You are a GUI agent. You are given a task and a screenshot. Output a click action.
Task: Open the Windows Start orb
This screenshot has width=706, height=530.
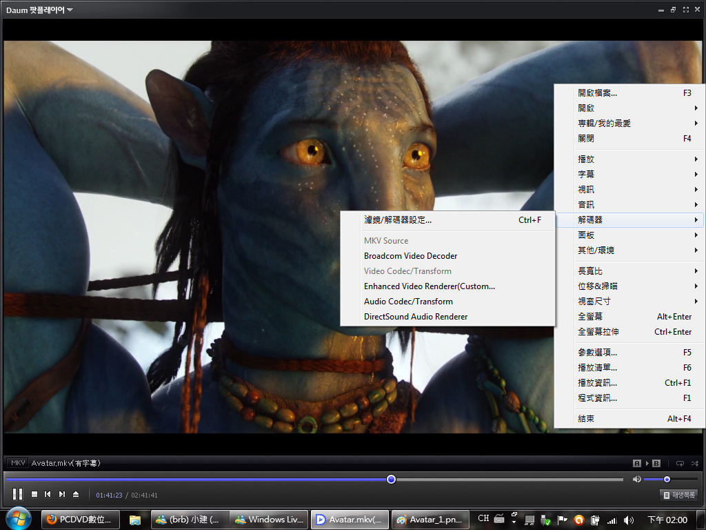(x=18, y=518)
